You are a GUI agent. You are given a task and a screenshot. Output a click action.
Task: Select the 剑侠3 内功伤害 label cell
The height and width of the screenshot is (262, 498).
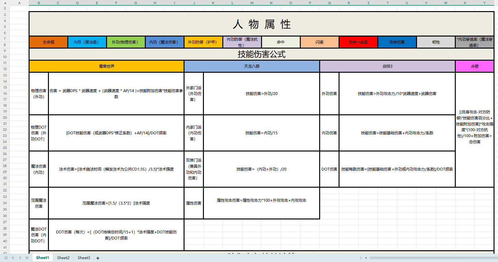329,133
